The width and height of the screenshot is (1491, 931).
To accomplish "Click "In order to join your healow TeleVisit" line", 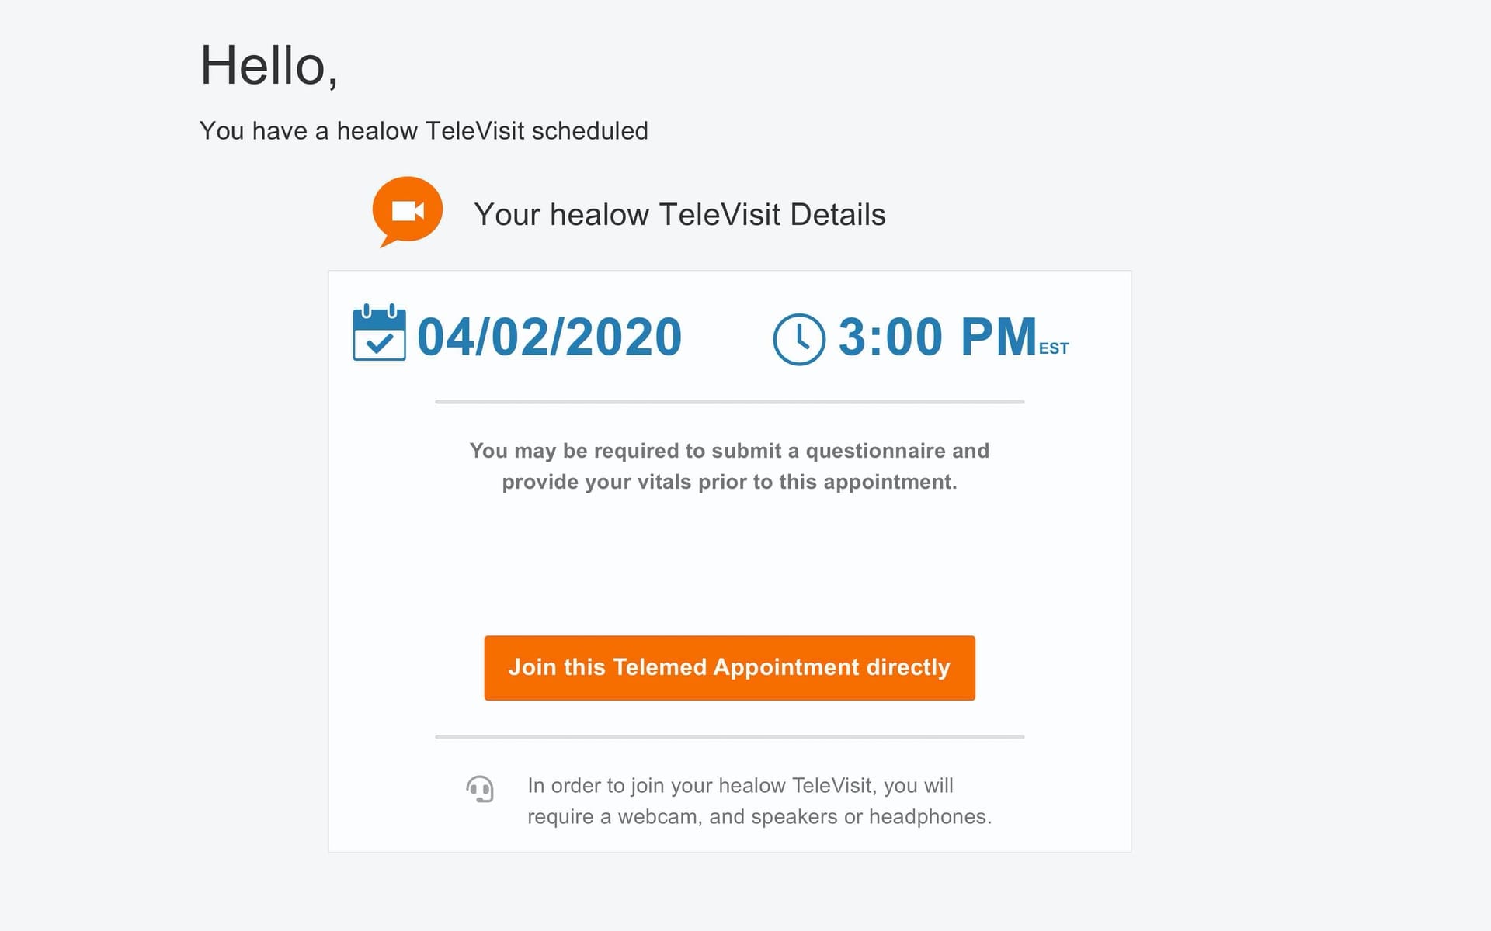I will click(x=740, y=785).
